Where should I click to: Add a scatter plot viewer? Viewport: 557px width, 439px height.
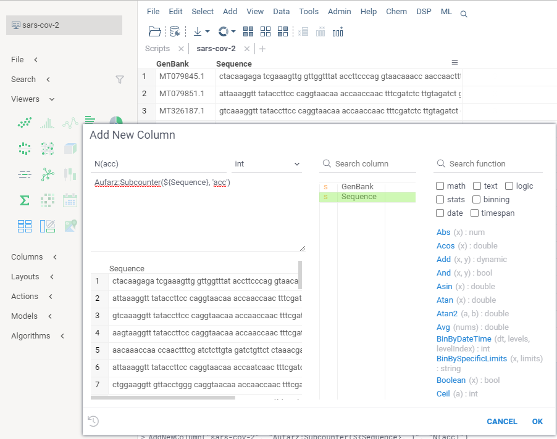coord(25,123)
